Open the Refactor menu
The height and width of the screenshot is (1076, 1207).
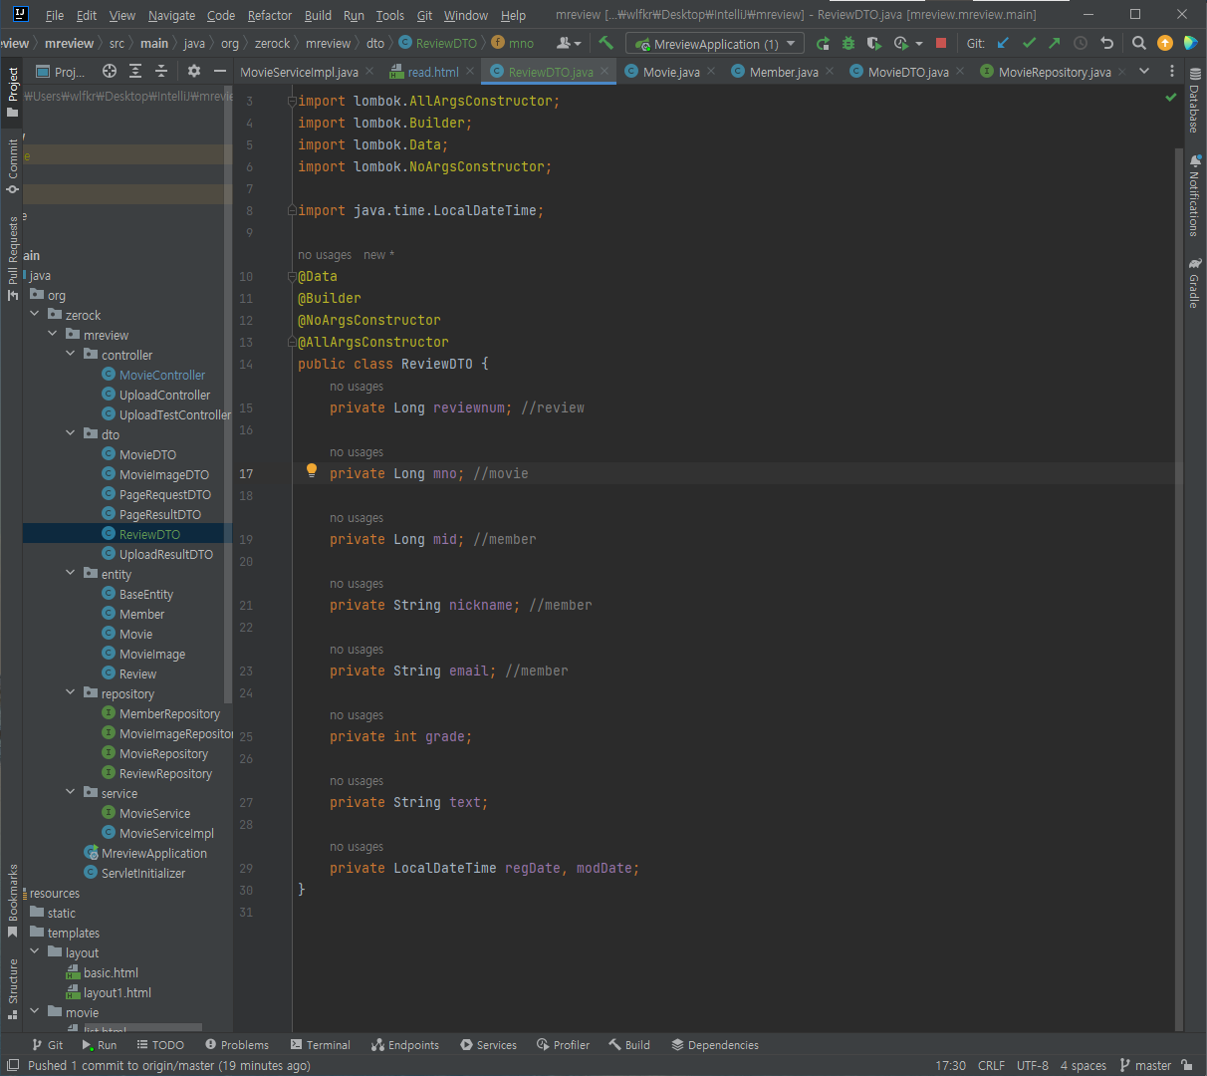pos(270,15)
